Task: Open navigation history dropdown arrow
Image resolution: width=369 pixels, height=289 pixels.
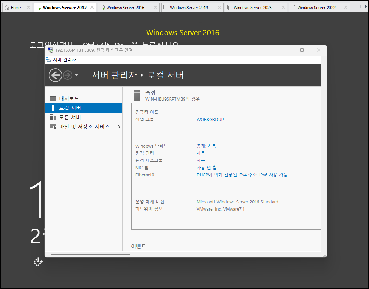Action: pos(76,75)
